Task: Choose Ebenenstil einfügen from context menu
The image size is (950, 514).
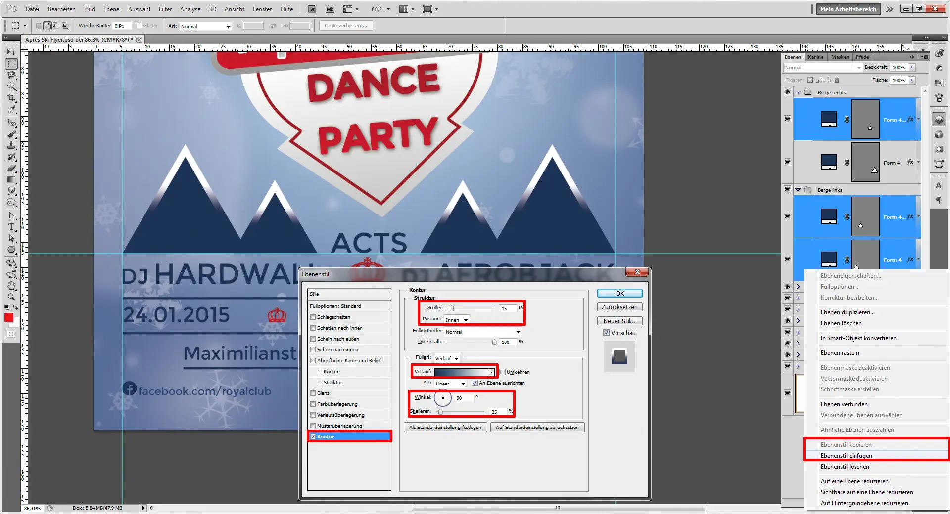Action: (x=846, y=456)
